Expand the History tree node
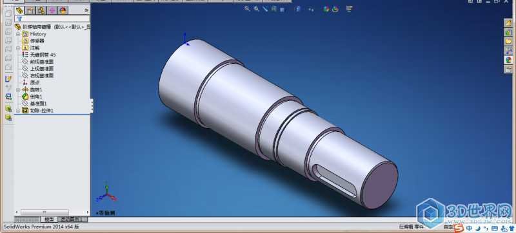This screenshot has height=233, width=516. (x=18, y=34)
